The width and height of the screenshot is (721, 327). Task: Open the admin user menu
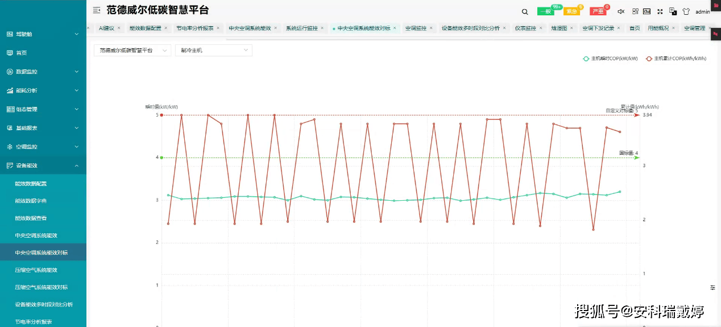(x=703, y=11)
